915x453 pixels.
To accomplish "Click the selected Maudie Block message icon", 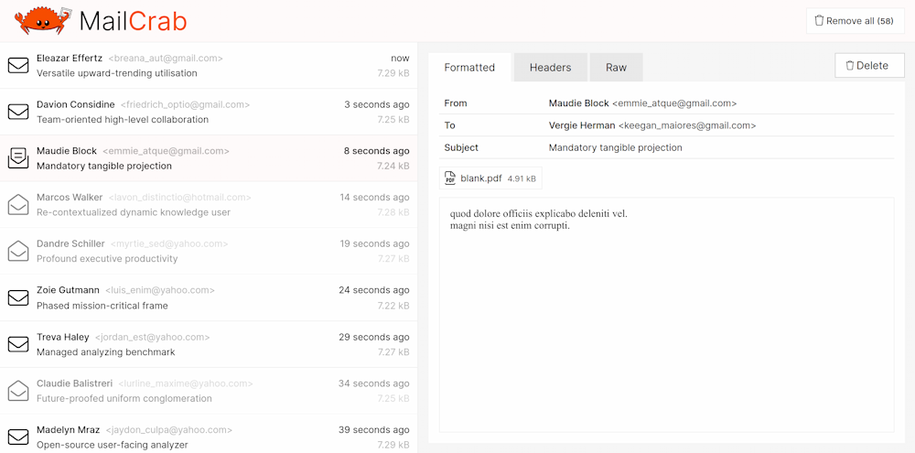I will (18, 158).
